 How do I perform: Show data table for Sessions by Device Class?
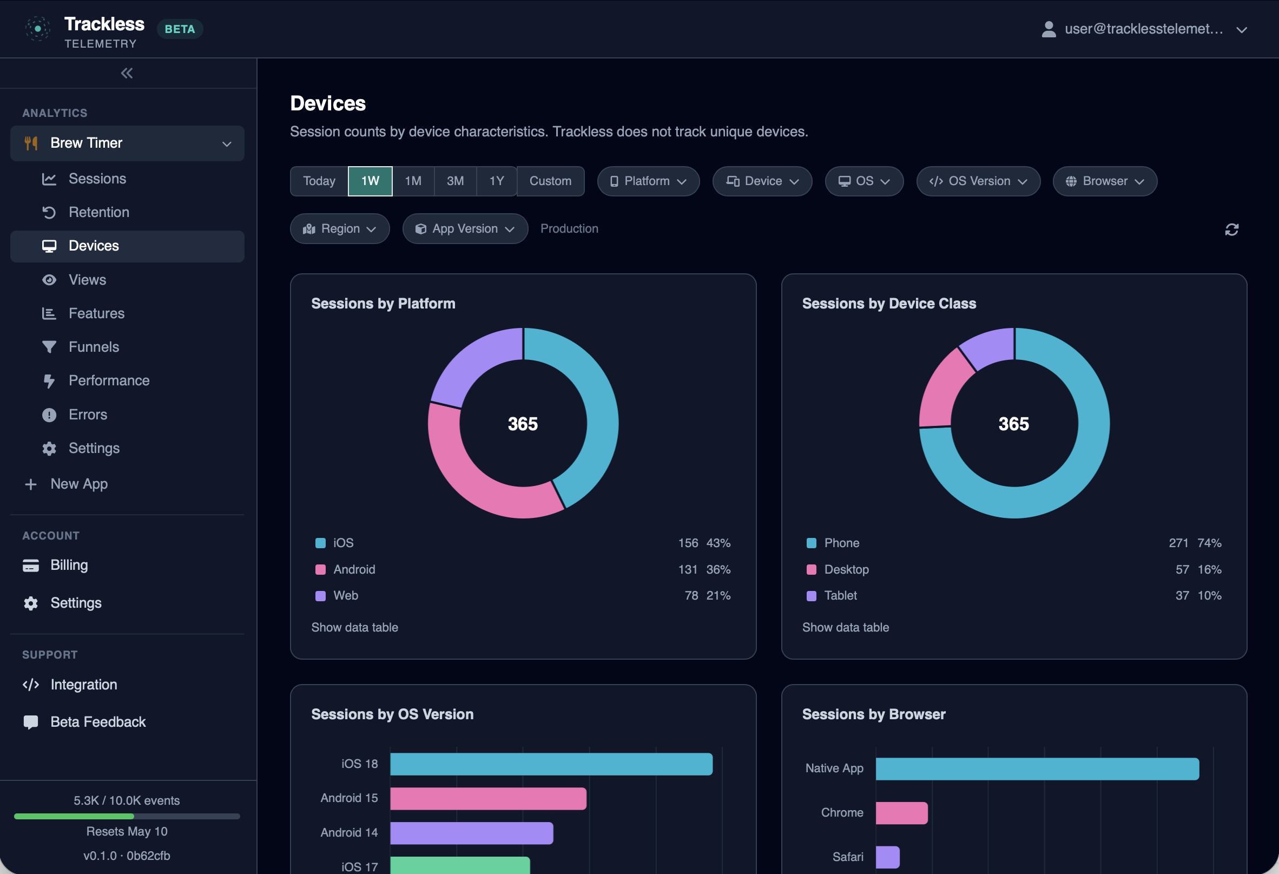click(x=845, y=627)
